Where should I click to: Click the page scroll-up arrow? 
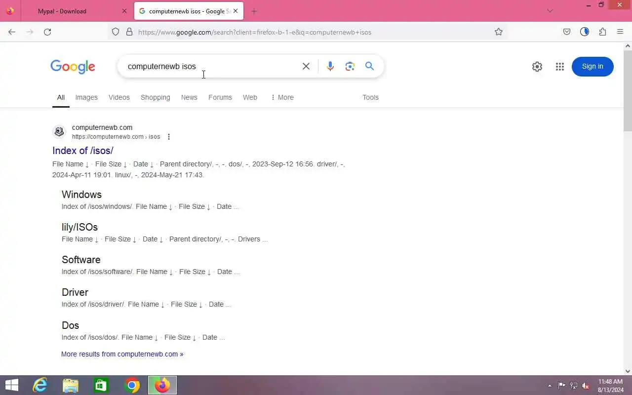pos(628,46)
